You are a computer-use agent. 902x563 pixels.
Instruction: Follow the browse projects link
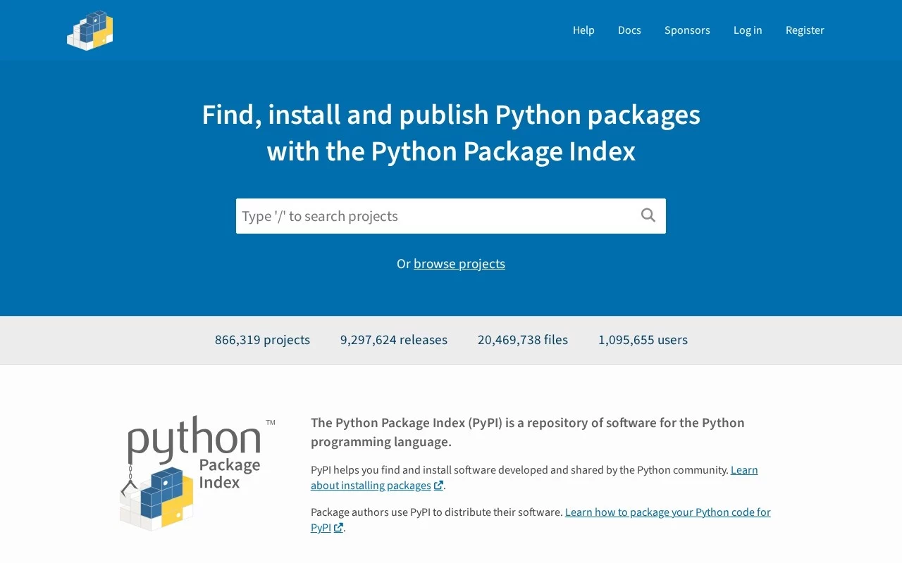[459, 263]
